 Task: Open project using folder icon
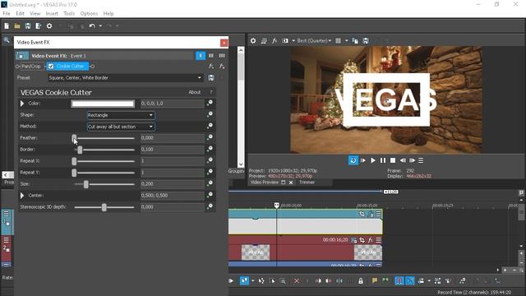(17, 25)
